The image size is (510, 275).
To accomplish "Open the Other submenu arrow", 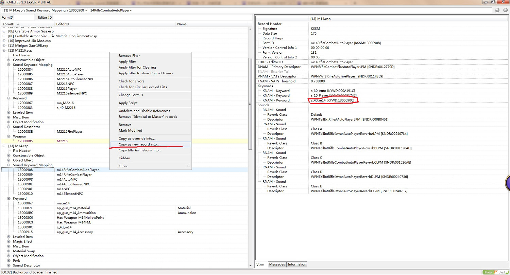I will click(x=188, y=166).
